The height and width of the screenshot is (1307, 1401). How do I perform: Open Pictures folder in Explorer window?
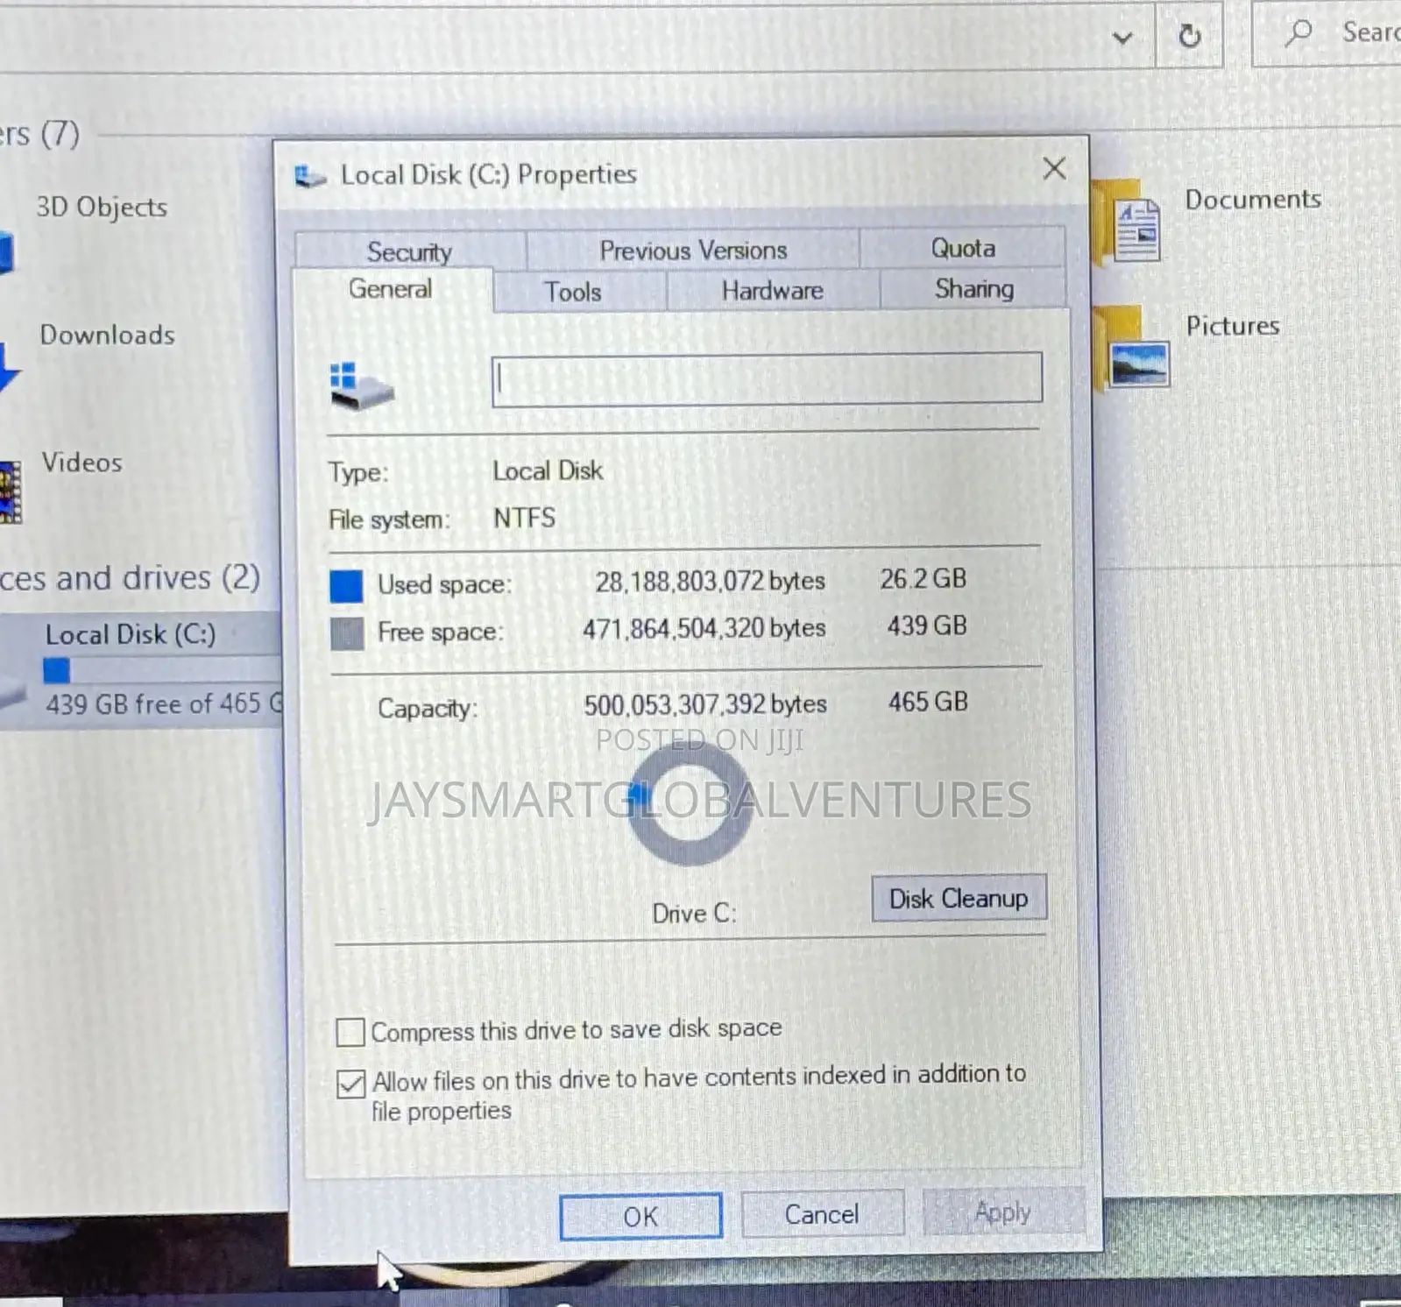pos(1232,325)
